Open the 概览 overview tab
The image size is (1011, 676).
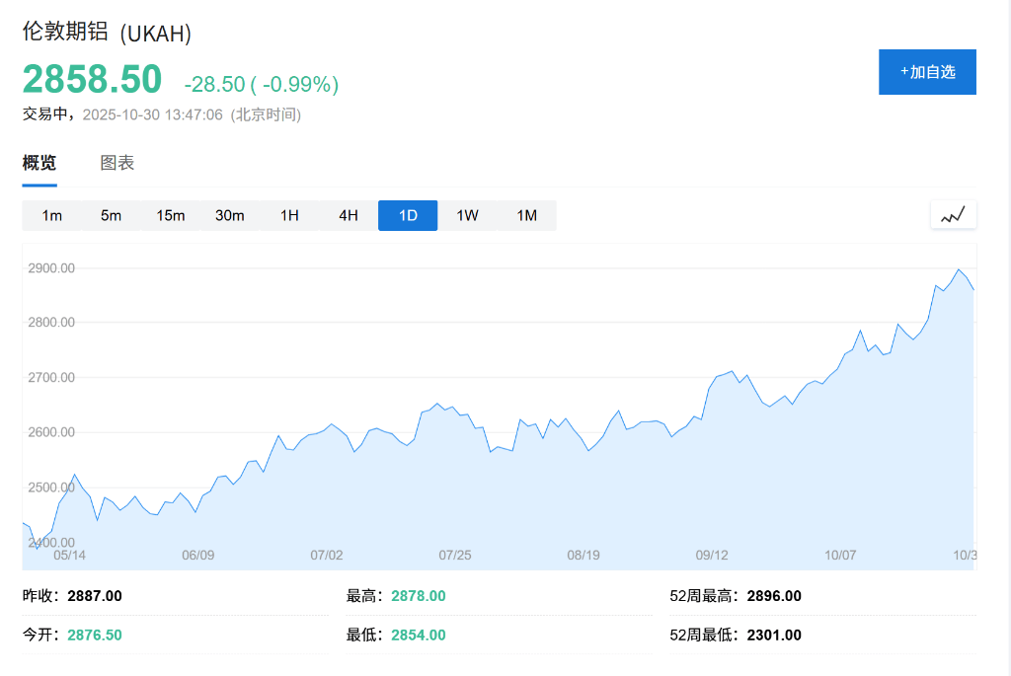coord(39,163)
